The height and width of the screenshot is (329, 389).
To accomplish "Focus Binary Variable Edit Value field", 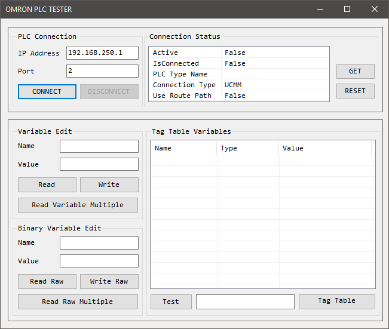I will [99, 261].
